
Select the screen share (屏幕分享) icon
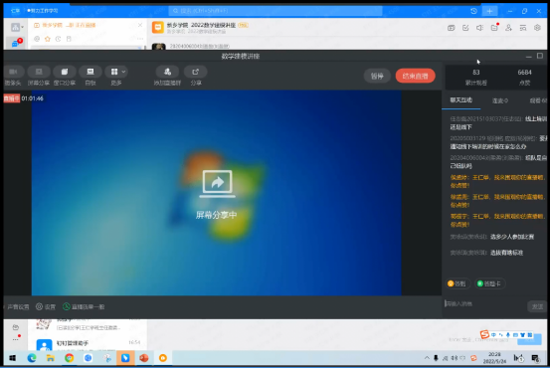39,72
